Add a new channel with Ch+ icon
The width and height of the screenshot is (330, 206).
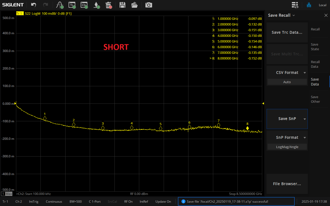[84, 5]
